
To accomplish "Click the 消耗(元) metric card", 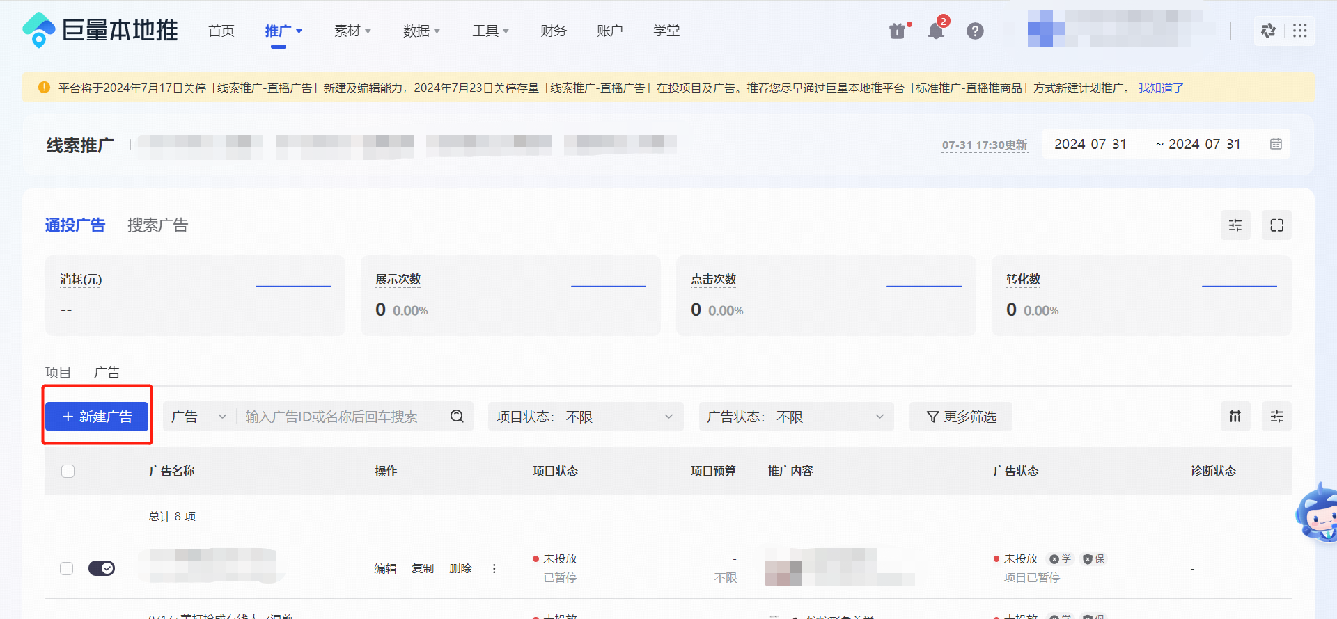I will (195, 296).
